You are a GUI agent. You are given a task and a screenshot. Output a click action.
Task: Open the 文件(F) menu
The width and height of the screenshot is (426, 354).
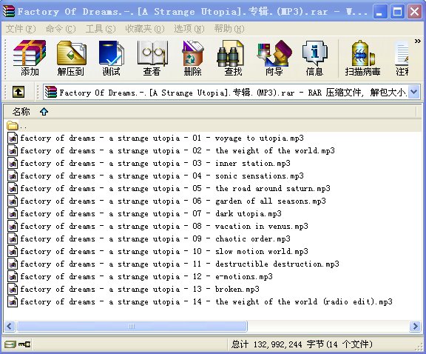tap(21, 29)
